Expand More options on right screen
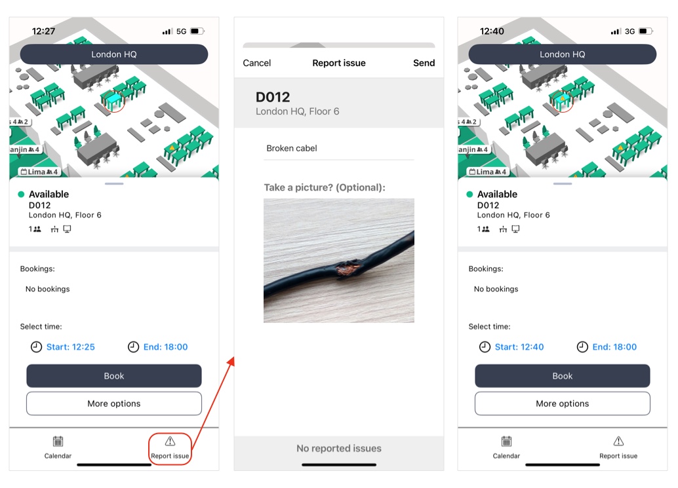 coord(562,404)
